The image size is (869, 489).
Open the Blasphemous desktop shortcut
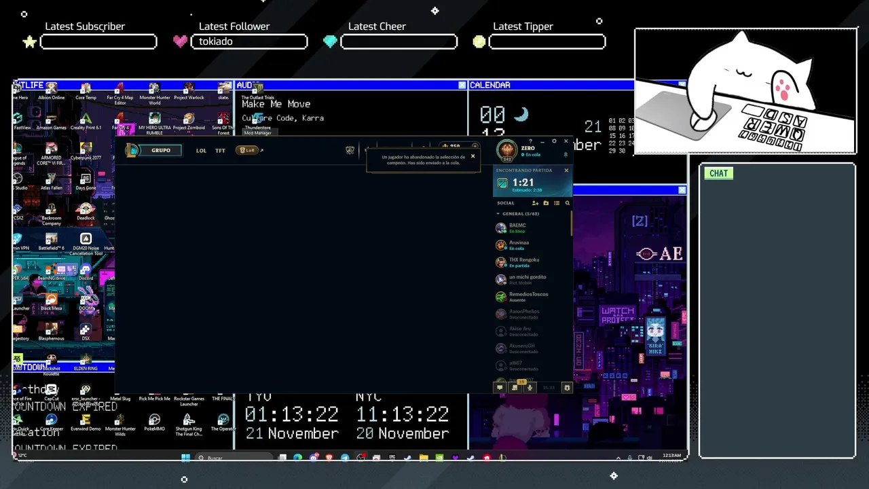pyautogui.click(x=51, y=331)
